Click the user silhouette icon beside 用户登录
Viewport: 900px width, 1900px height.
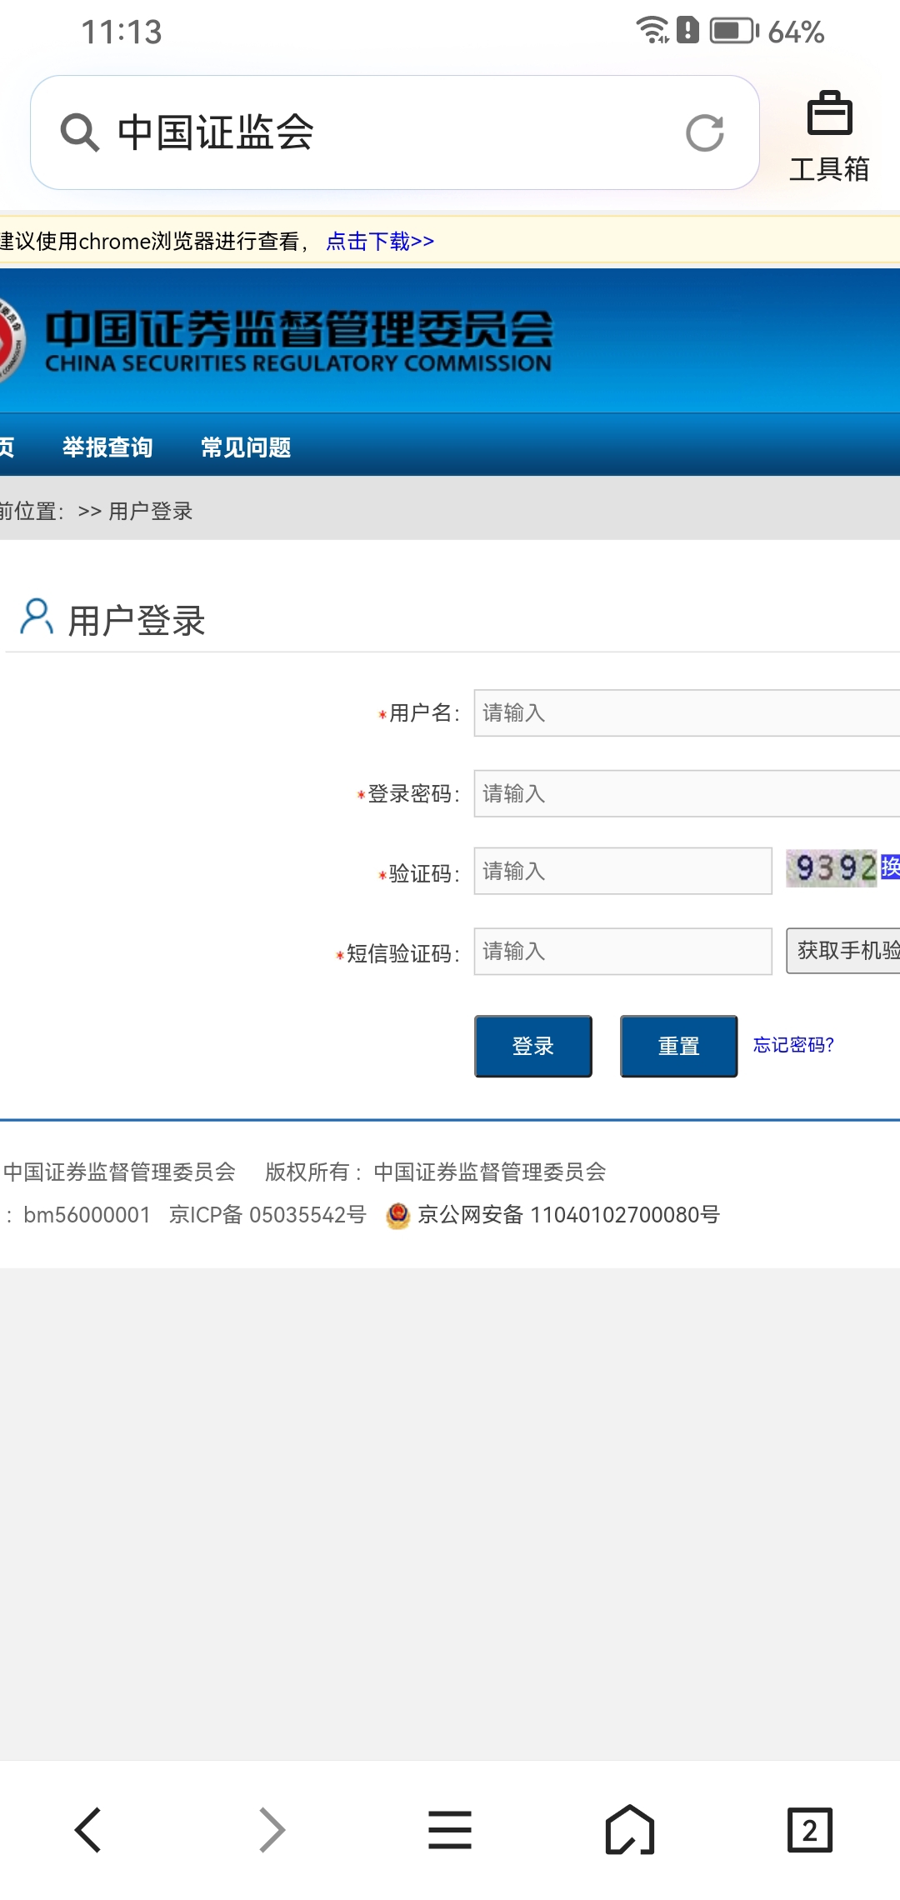[x=36, y=617]
